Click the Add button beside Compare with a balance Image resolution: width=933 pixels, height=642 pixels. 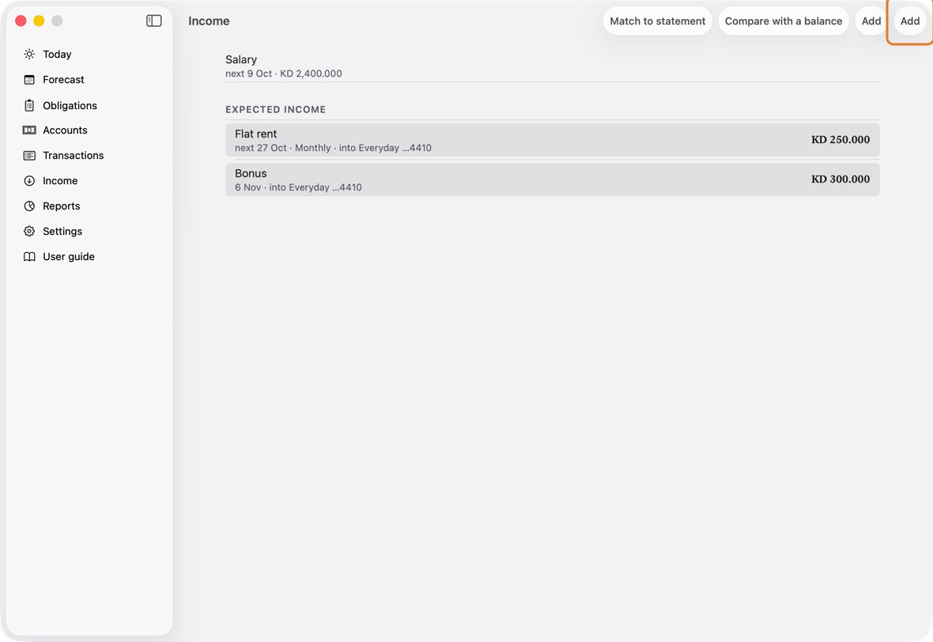tap(871, 21)
